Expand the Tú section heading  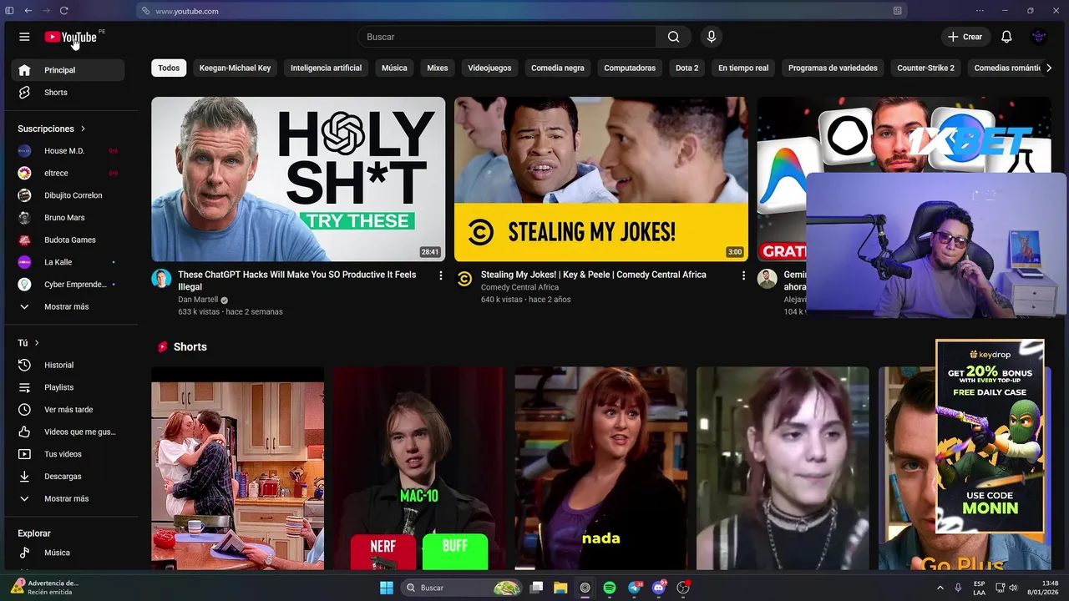(x=28, y=343)
